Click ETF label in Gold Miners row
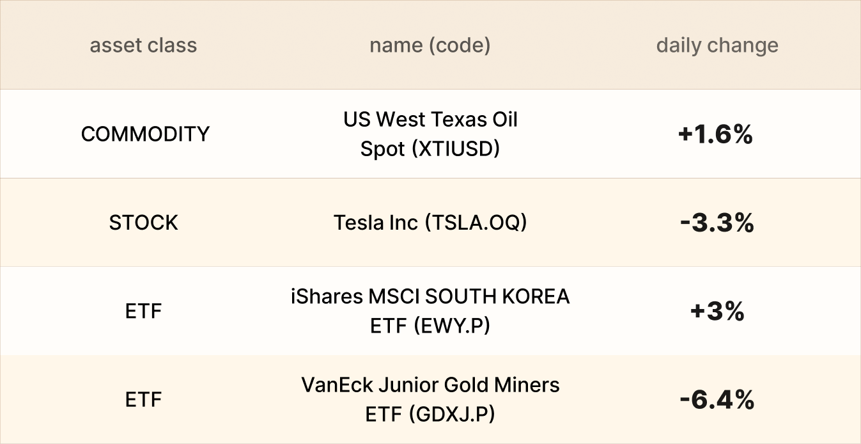The image size is (861, 444). (144, 400)
